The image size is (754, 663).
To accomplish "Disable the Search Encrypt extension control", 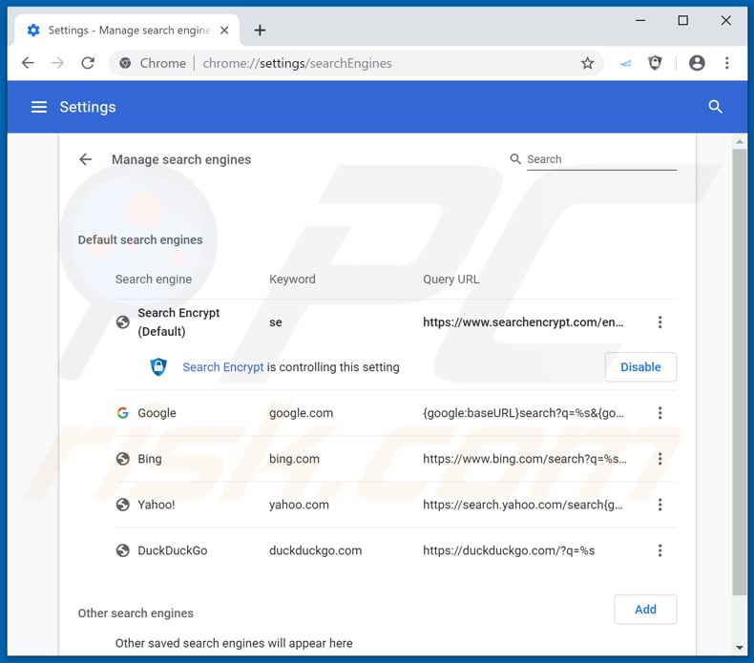I will (640, 367).
